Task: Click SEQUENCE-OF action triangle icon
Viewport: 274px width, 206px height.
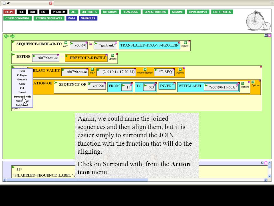Action: click(56, 82)
